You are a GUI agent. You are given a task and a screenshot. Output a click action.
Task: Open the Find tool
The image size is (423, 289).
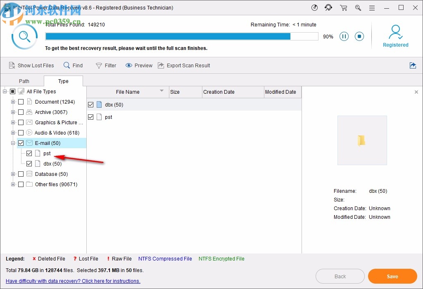73,66
